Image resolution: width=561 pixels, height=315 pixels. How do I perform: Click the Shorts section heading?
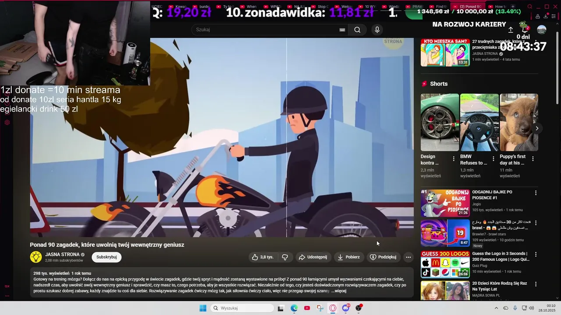439,84
